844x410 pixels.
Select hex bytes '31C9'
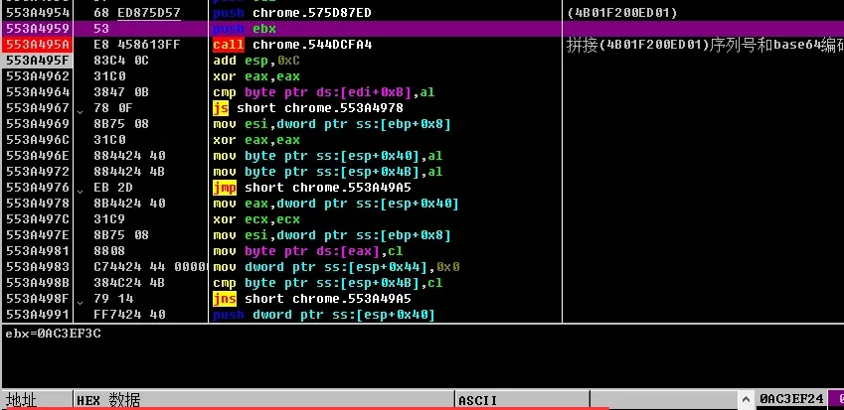tap(109, 219)
